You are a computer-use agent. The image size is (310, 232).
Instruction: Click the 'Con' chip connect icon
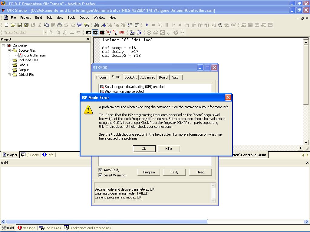click(x=89, y=33)
